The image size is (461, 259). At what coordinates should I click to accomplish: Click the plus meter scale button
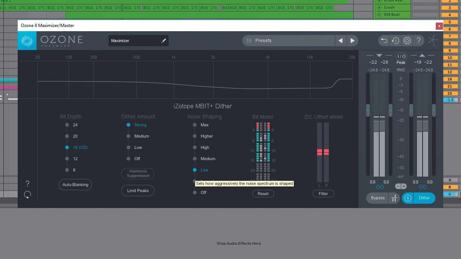coord(404,186)
